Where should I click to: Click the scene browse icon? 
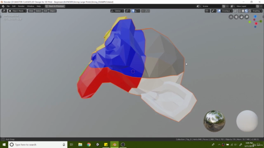pyautogui.click(x=199, y=6)
